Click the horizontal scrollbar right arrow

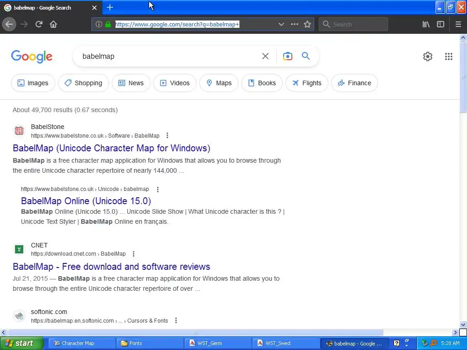pos(455,332)
